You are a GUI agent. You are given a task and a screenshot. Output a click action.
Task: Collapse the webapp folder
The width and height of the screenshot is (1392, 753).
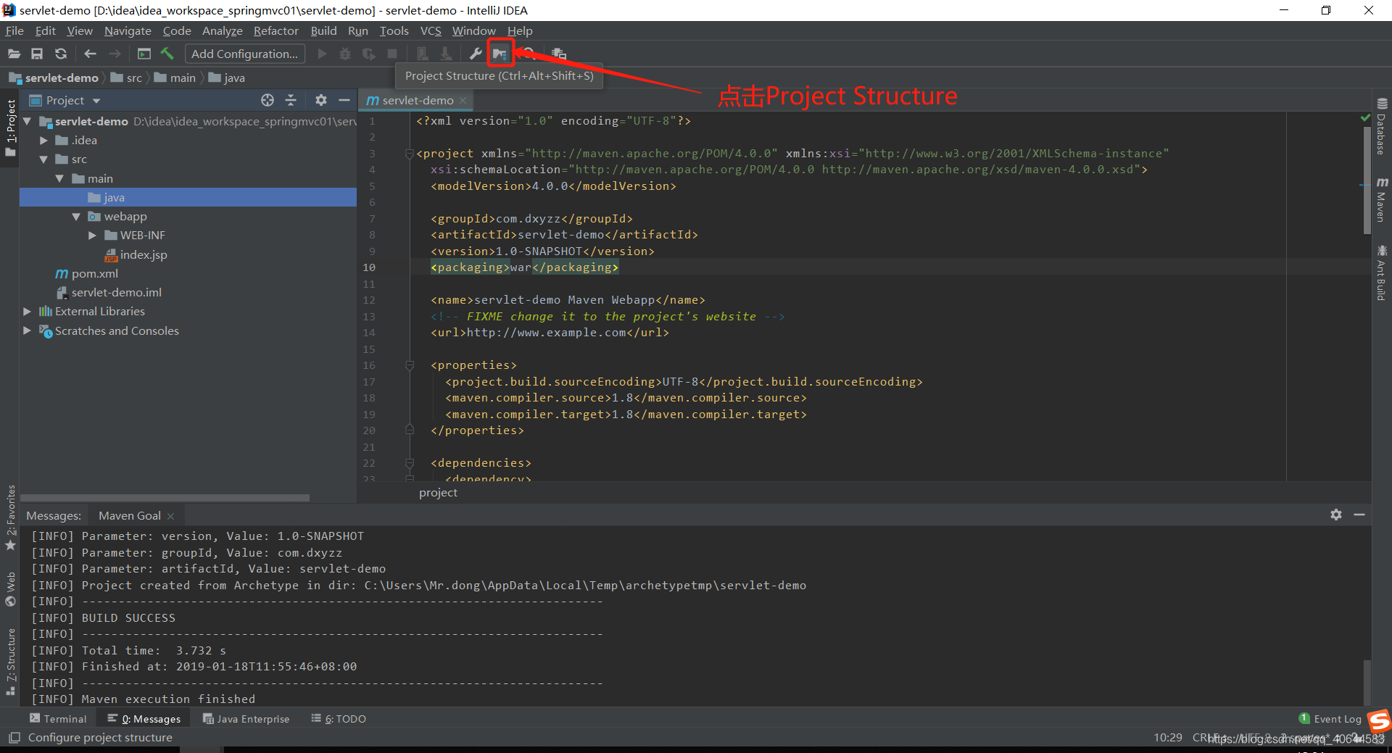point(76,217)
